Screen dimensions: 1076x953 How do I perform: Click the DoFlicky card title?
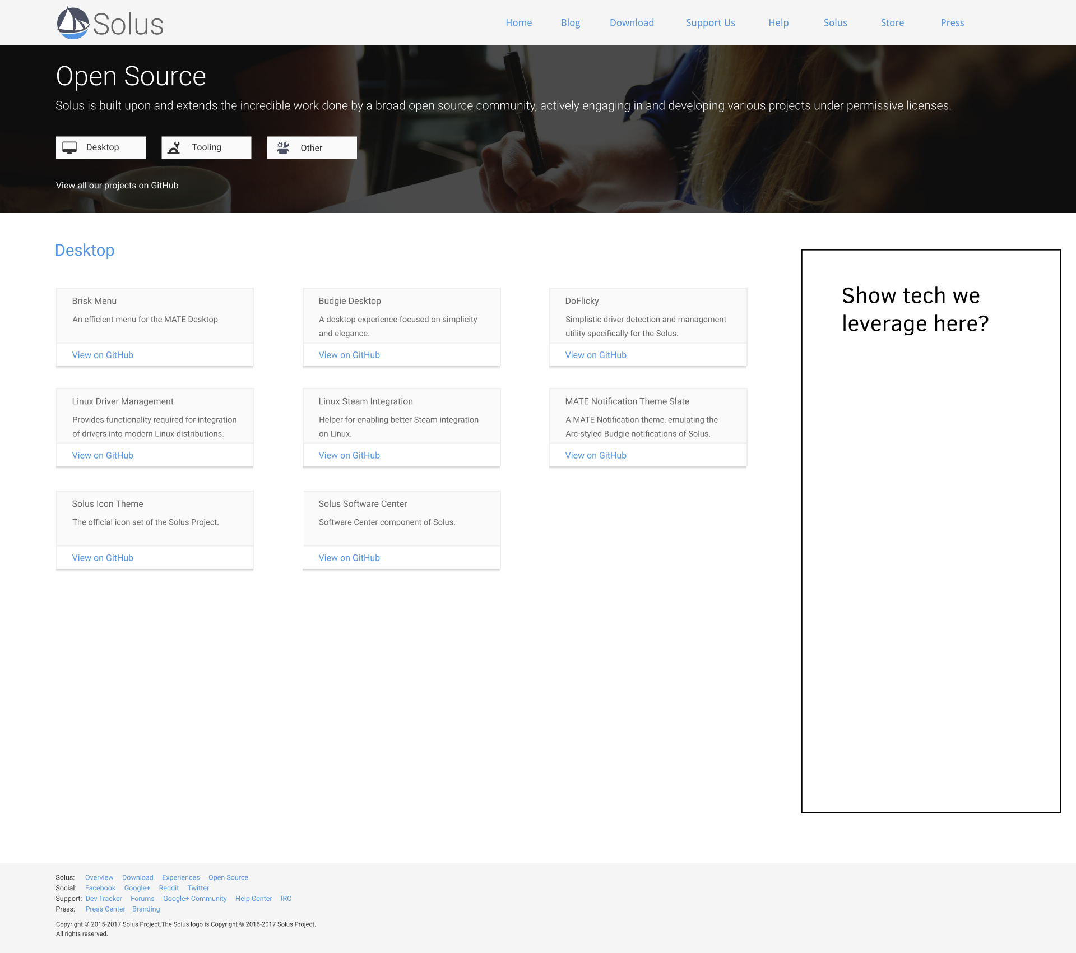[582, 301]
